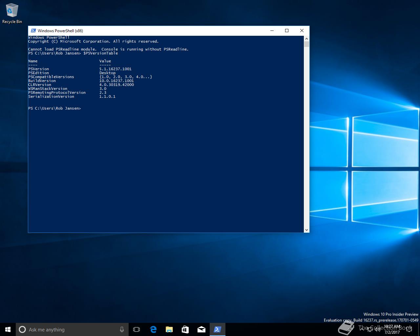This screenshot has width=420, height=336.
Task: Click the Cannot load PSReadline message
Action: [x=108, y=49]
